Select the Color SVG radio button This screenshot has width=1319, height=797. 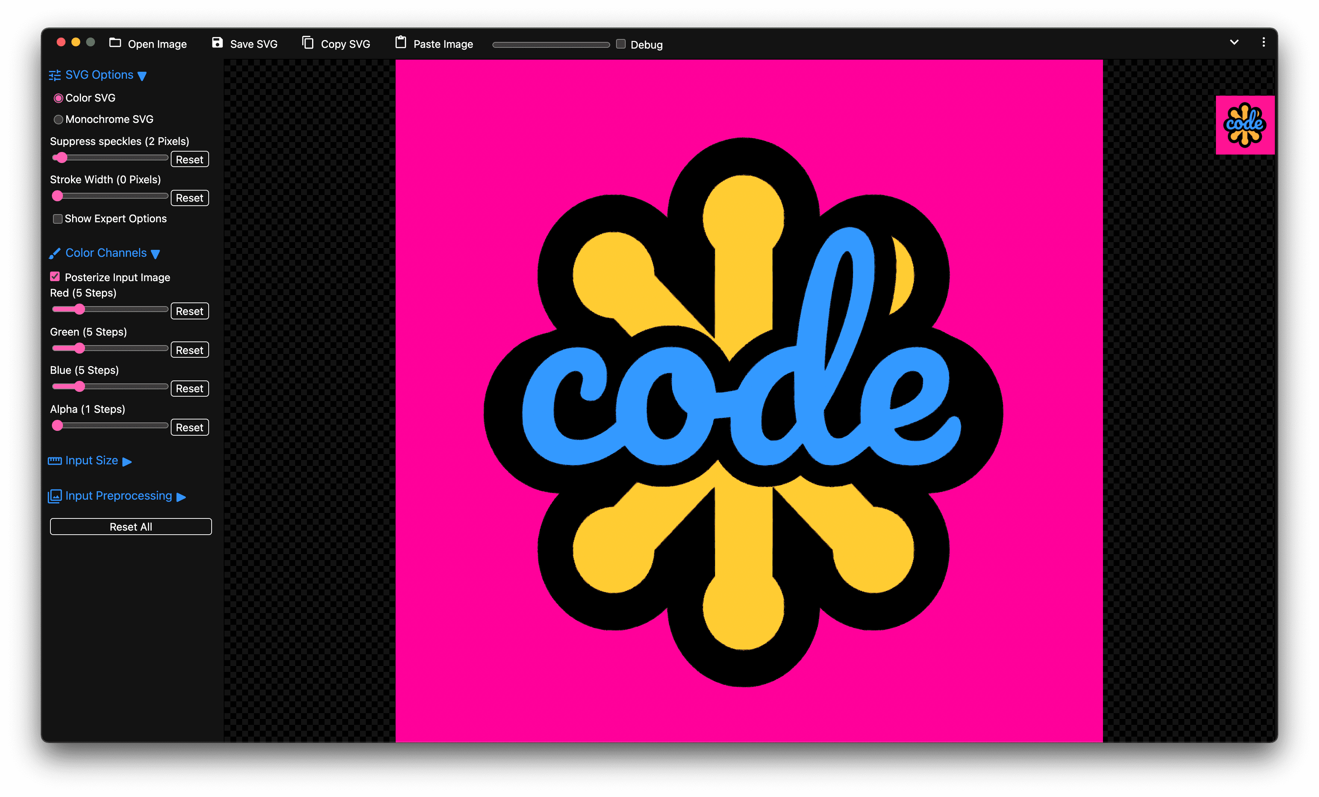coord(59,97)
